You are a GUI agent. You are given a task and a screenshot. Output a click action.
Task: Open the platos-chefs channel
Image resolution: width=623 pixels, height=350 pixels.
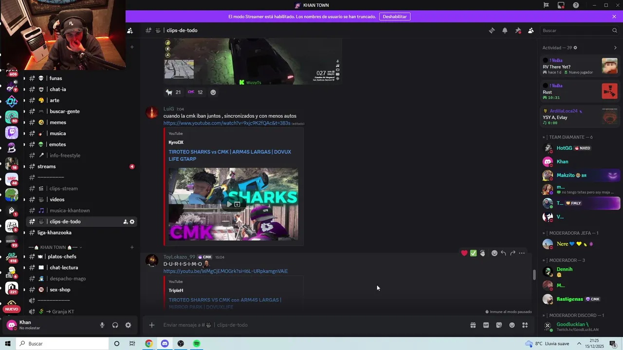coord(81,257)
